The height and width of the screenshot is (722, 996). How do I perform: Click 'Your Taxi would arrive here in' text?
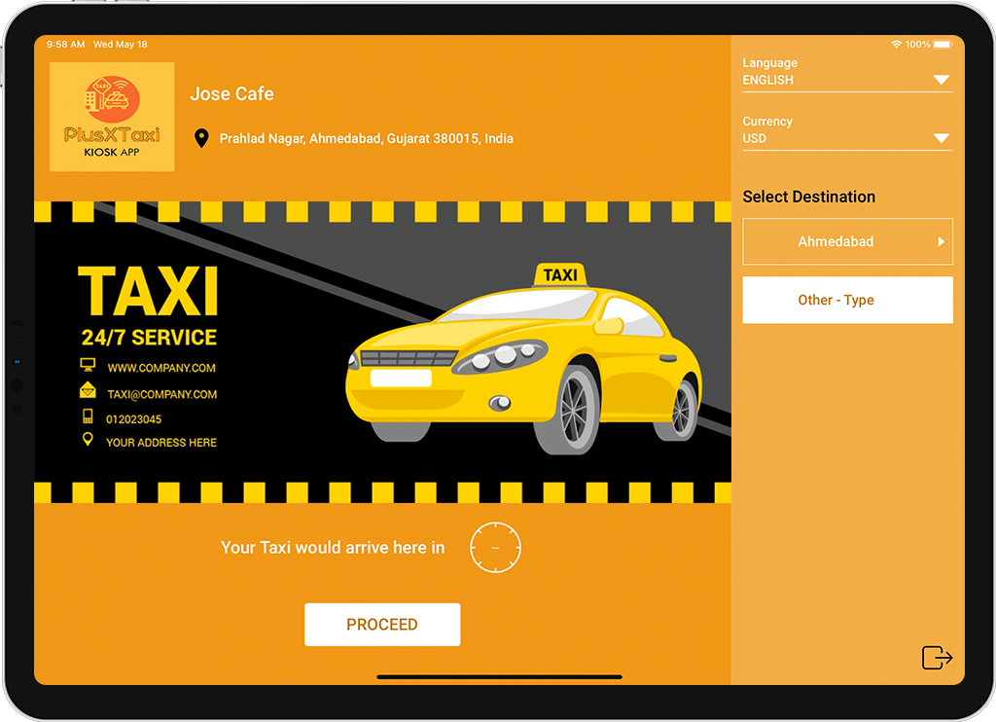pyautogui.click(x=333, y=548)
